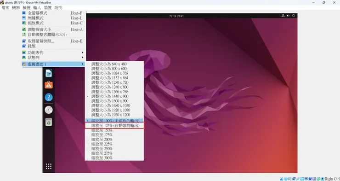
Task: Select 無縫模式 (Host+L) entry
Action: coord(54,18)
